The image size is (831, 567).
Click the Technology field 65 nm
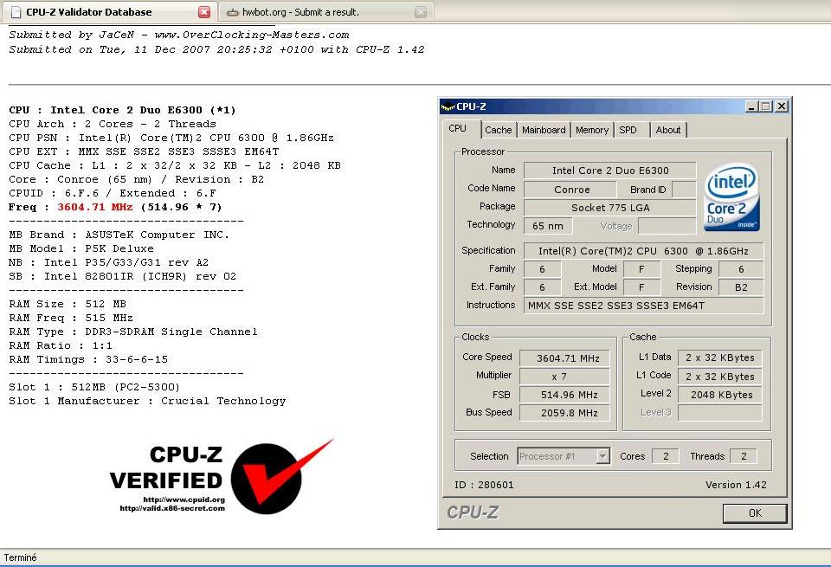tap(547, 226)
